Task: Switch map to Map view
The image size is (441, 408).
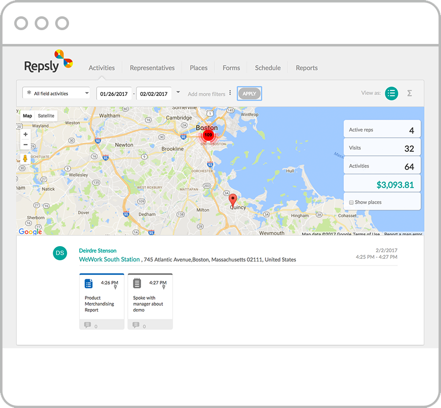Action: 27,116
